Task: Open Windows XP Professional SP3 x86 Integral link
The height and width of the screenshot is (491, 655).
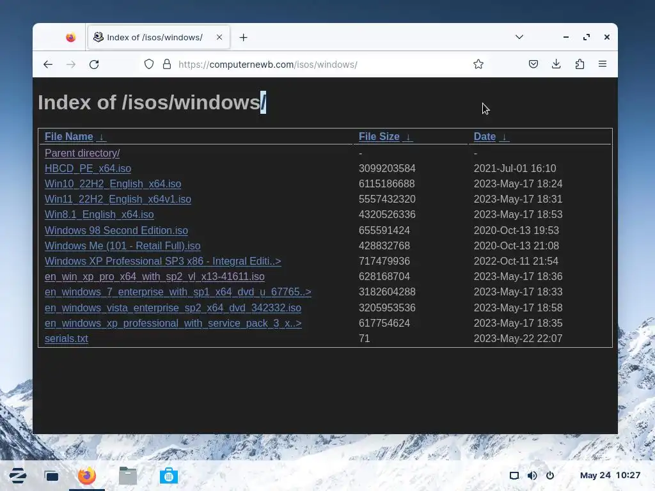Action: 163,261
